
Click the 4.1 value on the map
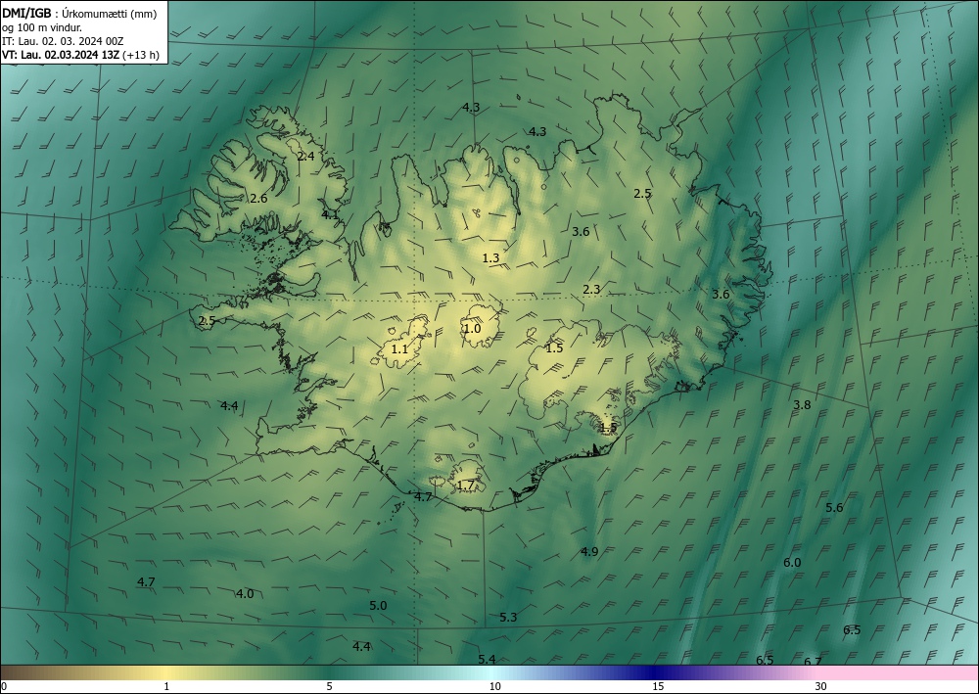pyautogui.click(x=330, y=214)
